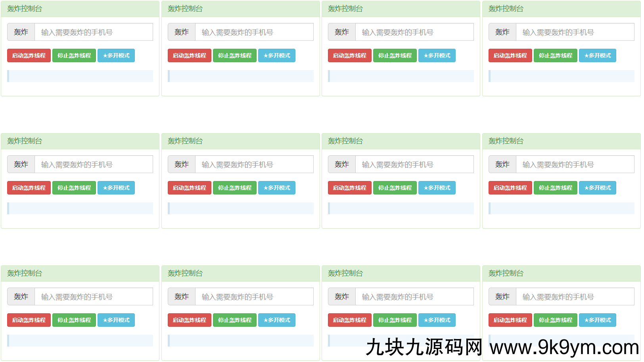
Task: Click 停止轰炸线程 in row two, first panel
Action: [x=74, y=188]
